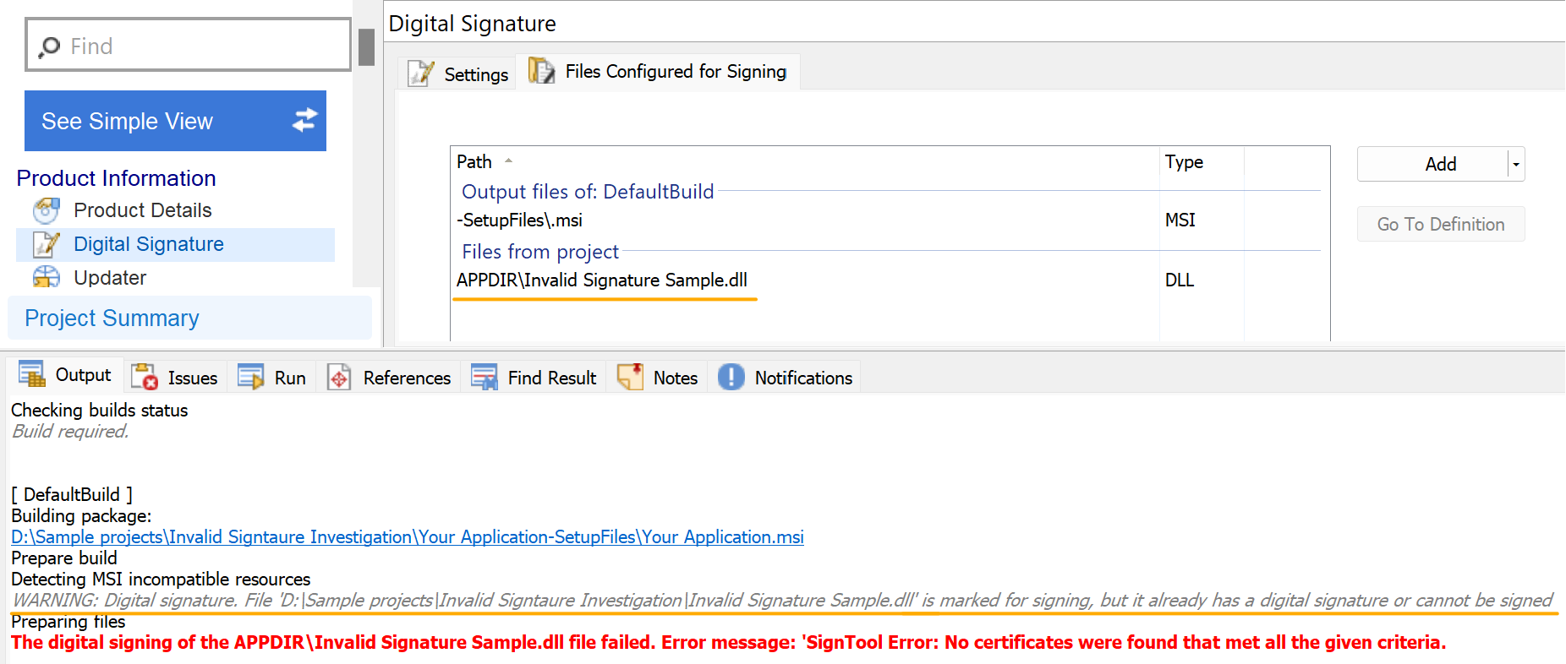Expand the Add button dropdown arrow
Viewport: 1566px width, 664px height.
[x=1516, y=164]
